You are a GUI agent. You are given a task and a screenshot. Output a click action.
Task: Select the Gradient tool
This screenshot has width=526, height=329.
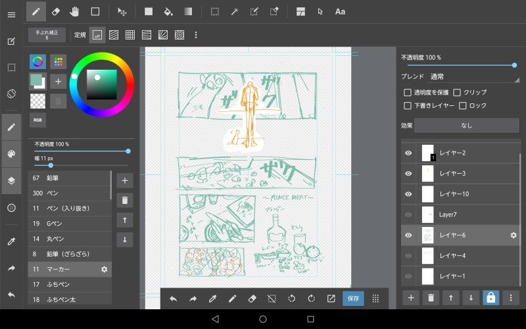tap(188, 11)
